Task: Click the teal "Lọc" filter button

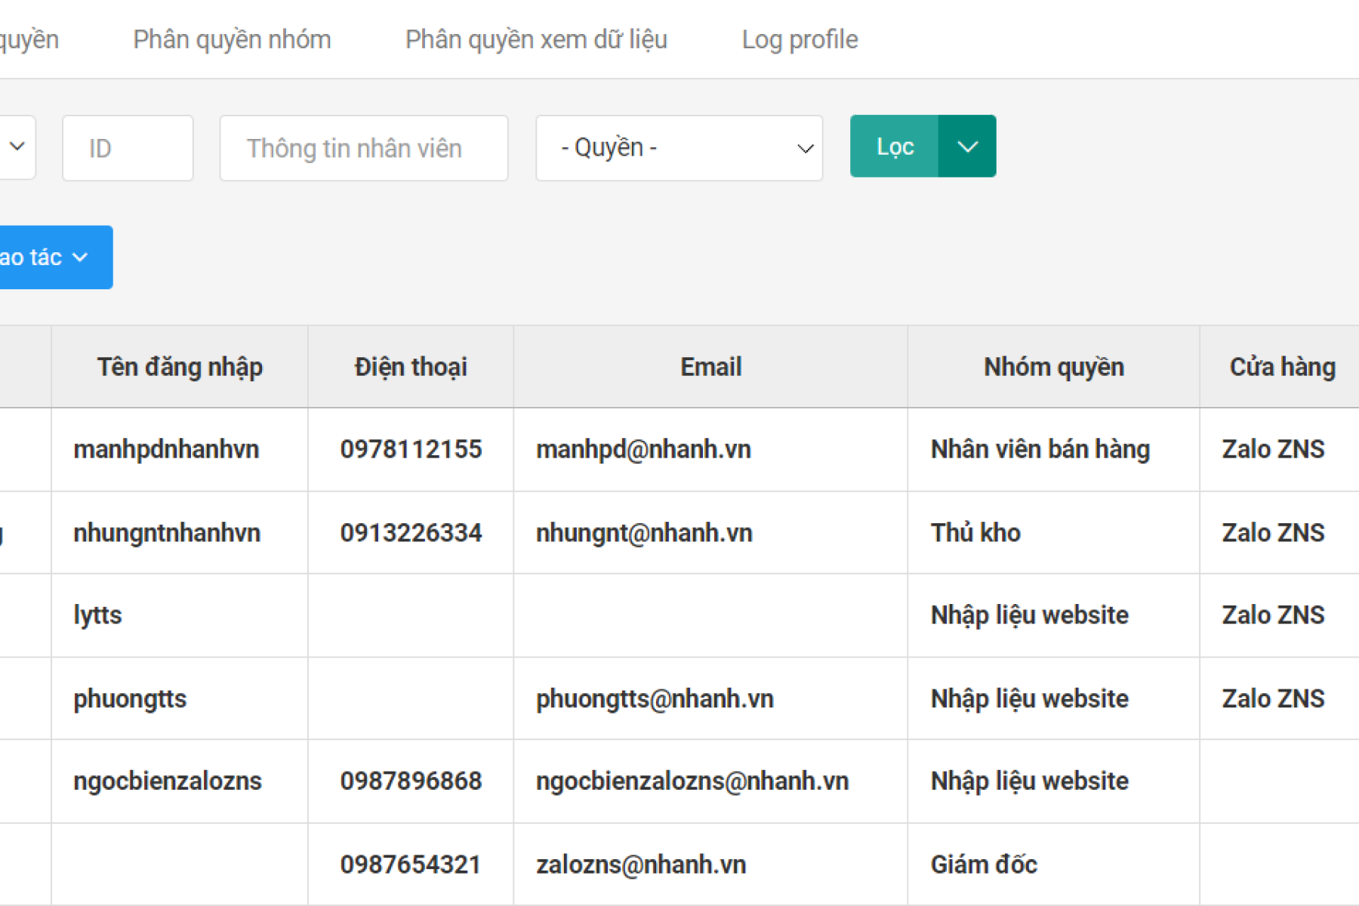Action: pos(894,146)
